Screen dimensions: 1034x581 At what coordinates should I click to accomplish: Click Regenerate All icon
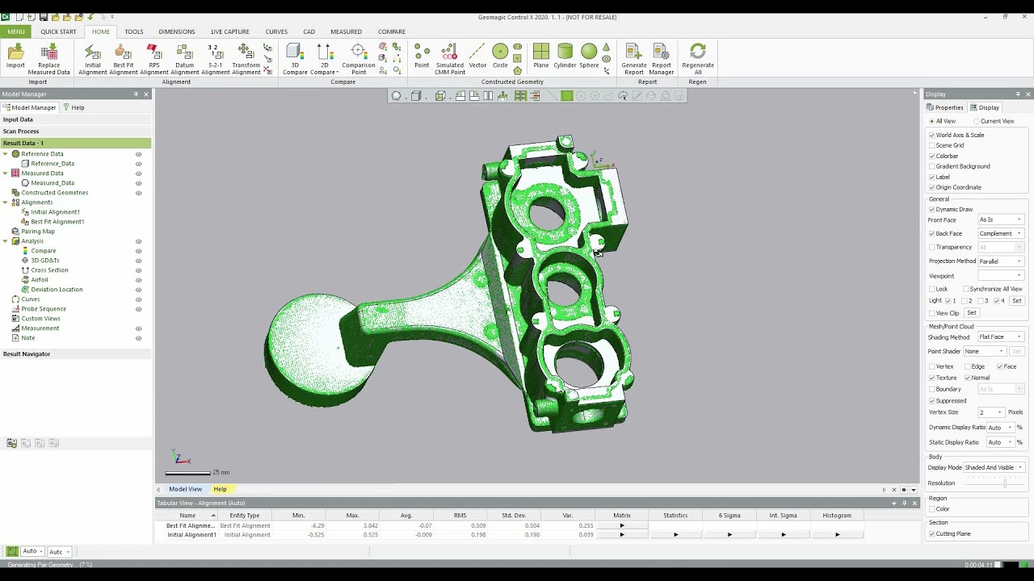[698, 59]
